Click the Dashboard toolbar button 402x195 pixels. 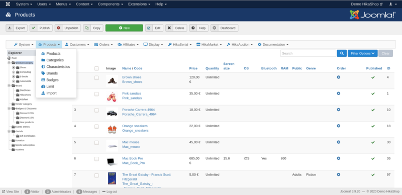(224, 28)
